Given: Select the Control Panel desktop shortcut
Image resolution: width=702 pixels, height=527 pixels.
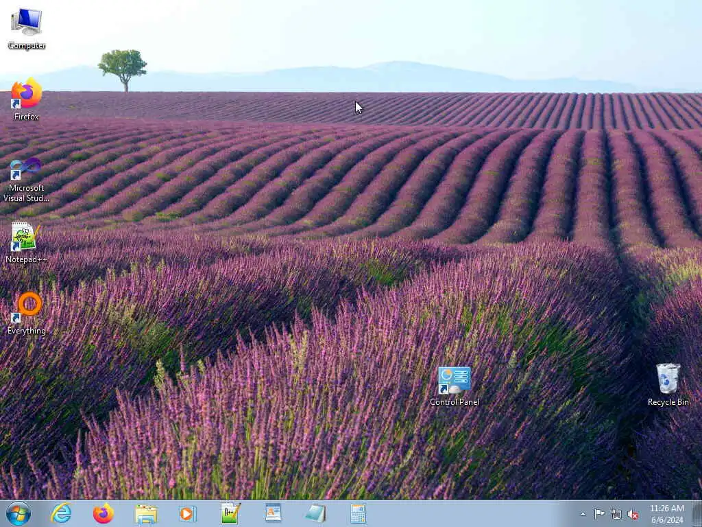Looking at the screenshot, I should point(454,386).
